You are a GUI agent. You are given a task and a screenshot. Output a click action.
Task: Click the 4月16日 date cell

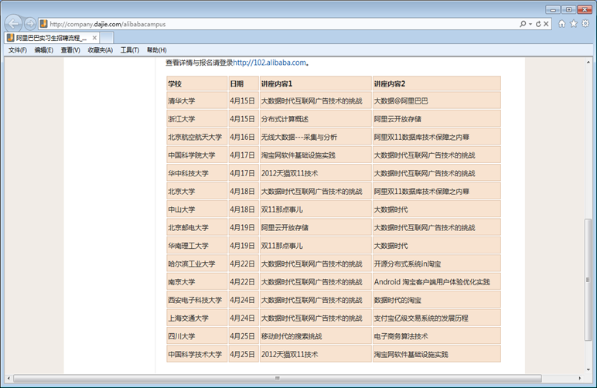[244, 137]
